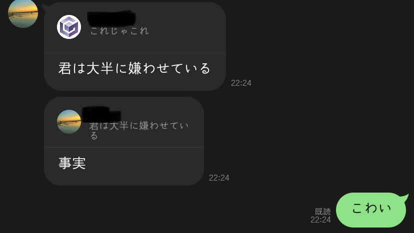This screenshot has height=233, width=414.
Task: Jump to quoted message これじゃこれ
Action: point(119,31)
